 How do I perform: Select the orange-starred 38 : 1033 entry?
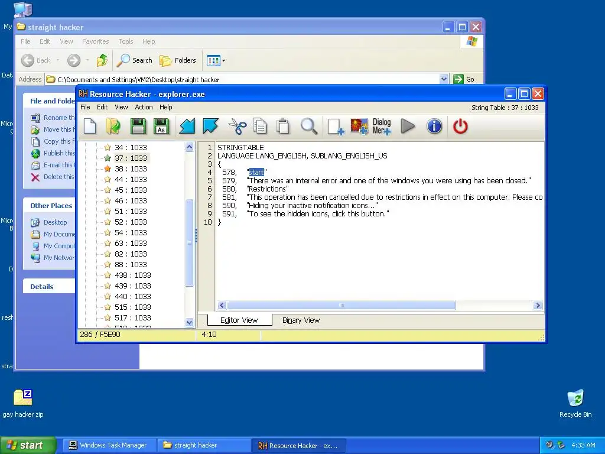pyautogui.click(x=131, y=168)
